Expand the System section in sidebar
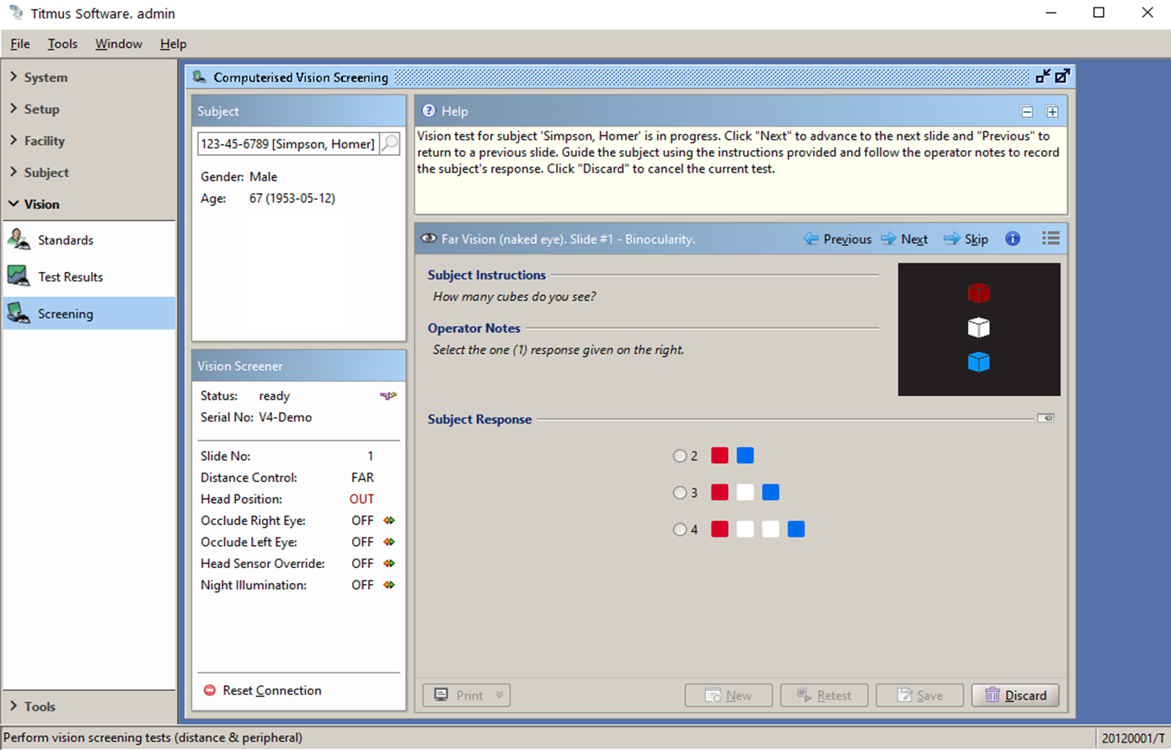The height and width of the screenshot is (750, 1171). point(45,78)
